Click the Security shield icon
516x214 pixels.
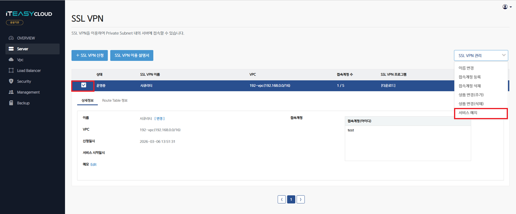click(11, 82)
